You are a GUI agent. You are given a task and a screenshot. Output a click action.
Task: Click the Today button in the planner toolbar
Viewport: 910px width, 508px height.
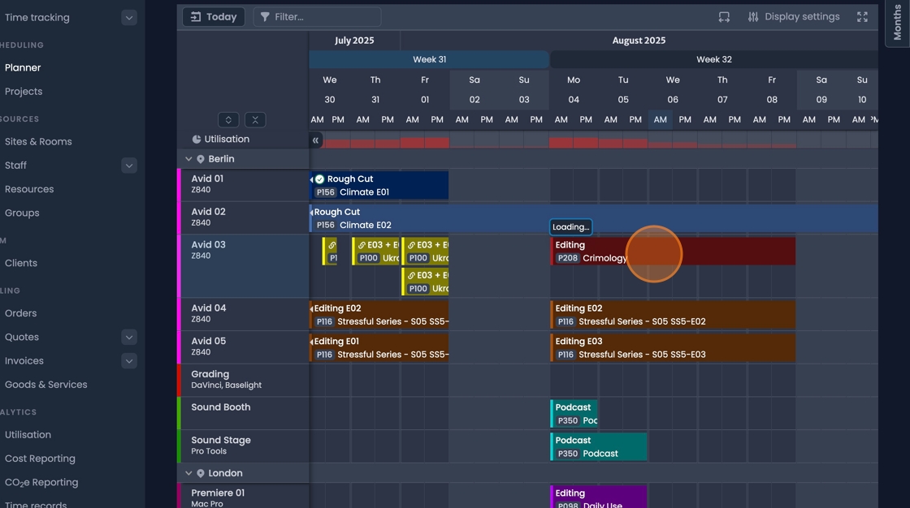(x=214, y=16)
